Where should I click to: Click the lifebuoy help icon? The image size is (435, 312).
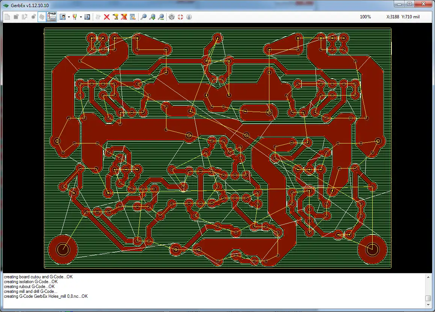(x=180, y=17)
